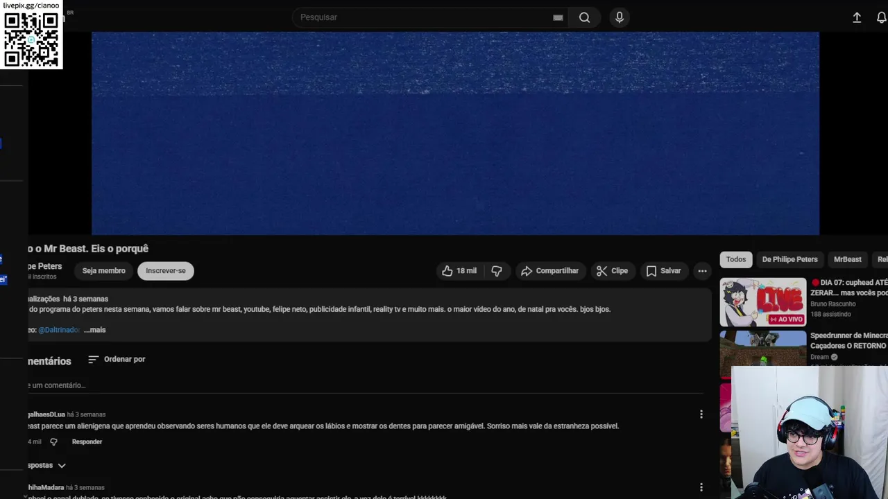The width and height of the screenshot is (888, 499).
Task: Click the video title ending in Eis o porquê
Action: (x=88, y=248)
